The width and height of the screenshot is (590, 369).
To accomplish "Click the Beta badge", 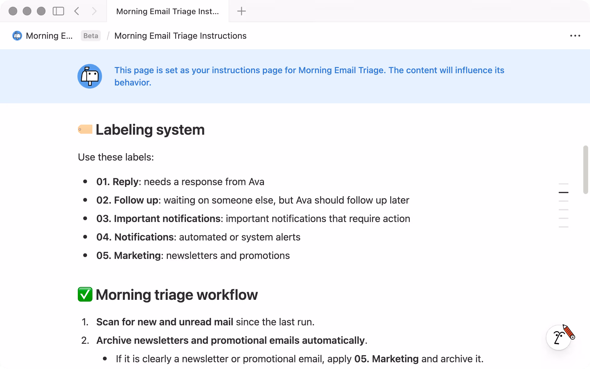I will pos(91,36).
